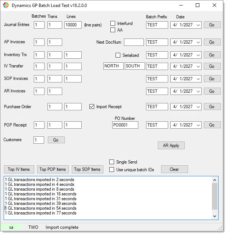Maximize the Batch Load Test window
Screen dimensions: 227x235
coord(198,5)
